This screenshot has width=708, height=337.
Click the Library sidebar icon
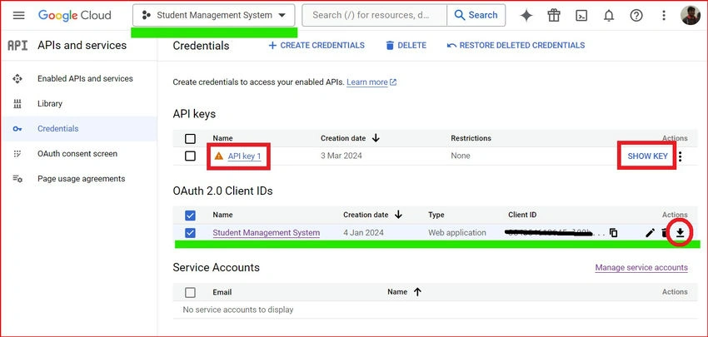pos(17,104)
